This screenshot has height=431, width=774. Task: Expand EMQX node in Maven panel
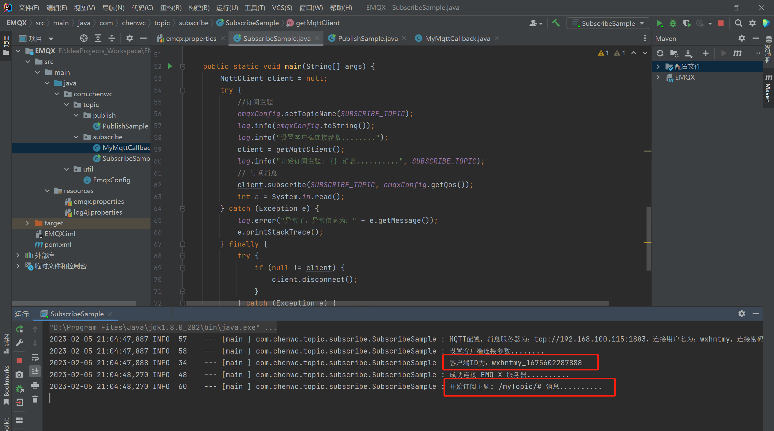(x=658, y=77)
